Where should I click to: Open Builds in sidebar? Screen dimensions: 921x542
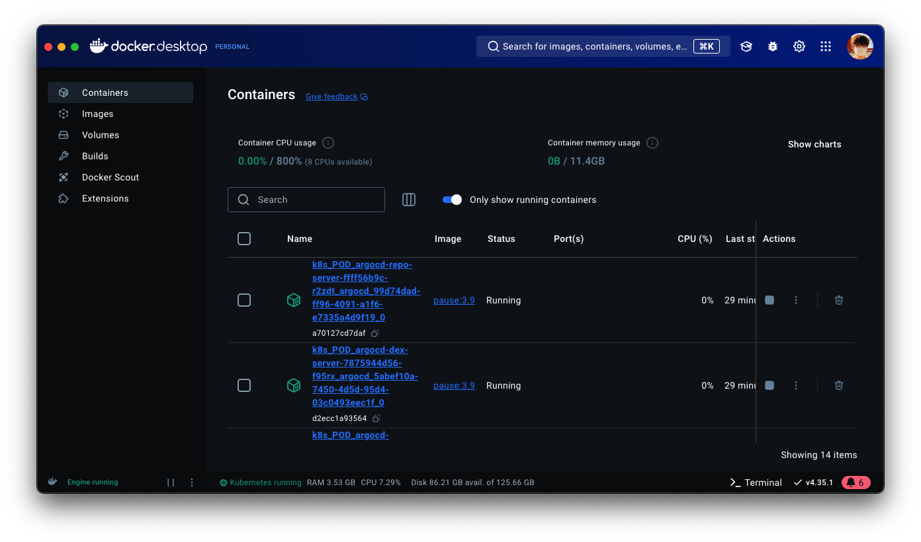pyautogui.click(x=120, y=156)
